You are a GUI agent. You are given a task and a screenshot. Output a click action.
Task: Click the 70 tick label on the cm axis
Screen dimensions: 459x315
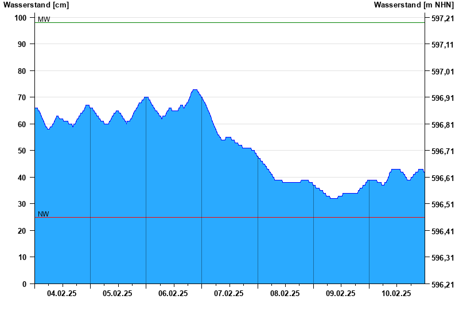[x=22, y=98]
